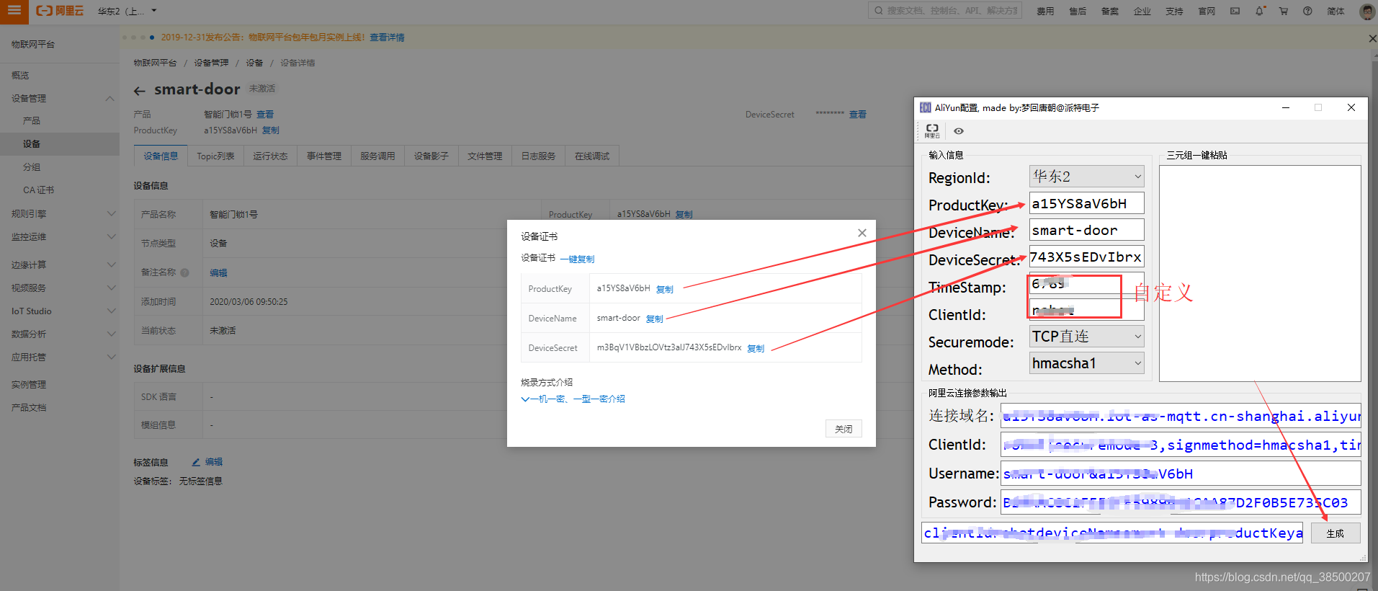This screenshot has width=1378, height=591.
Task: Expand IoT Studio in sidebar
Action: point(111,311)
